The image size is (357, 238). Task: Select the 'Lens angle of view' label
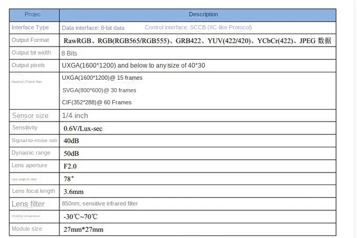pos(24,179)
